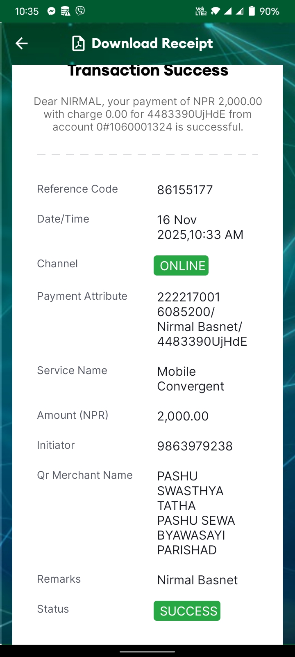The width and height of the screenshot is (295, 657).
Task: Tap the Qr Merchant Name value text
Action: pos(196,513)
